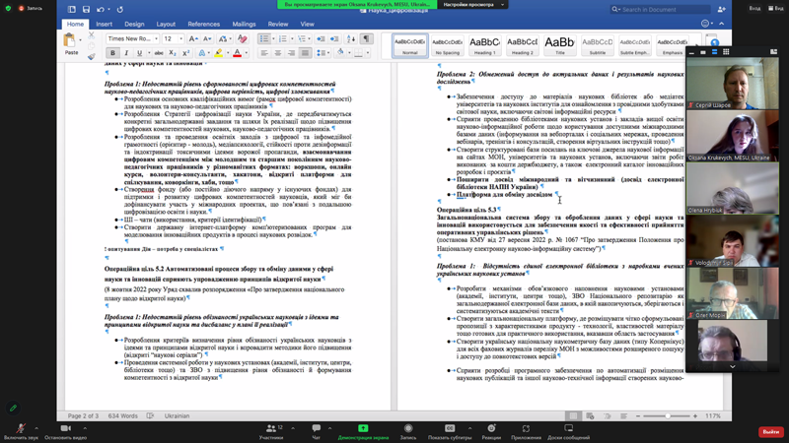Screen dimensions: 789x443
Task: Click the Increase Indent icon
Action: point(334,38)
